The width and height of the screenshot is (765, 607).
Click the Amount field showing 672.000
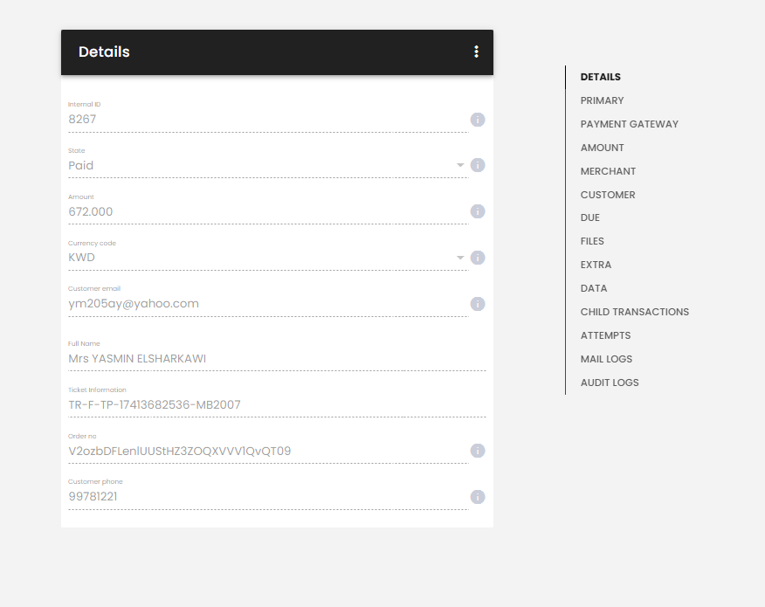[268, 211]
